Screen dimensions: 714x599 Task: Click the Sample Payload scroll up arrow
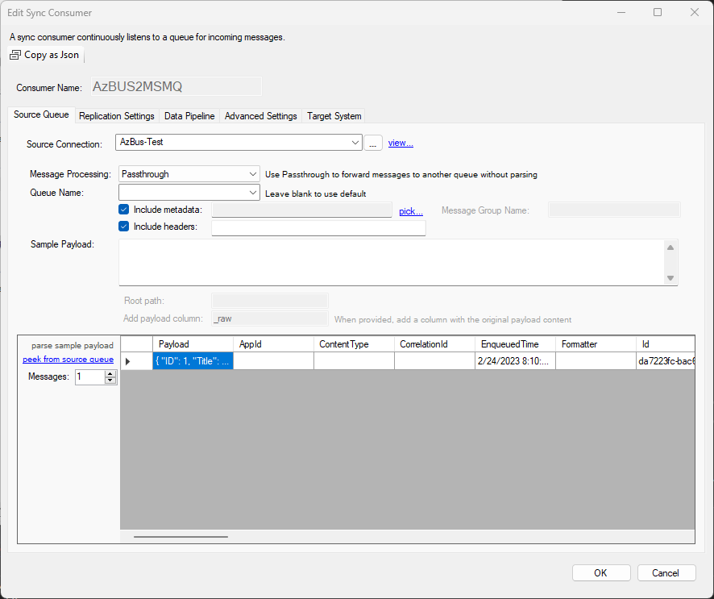point(670,248)
